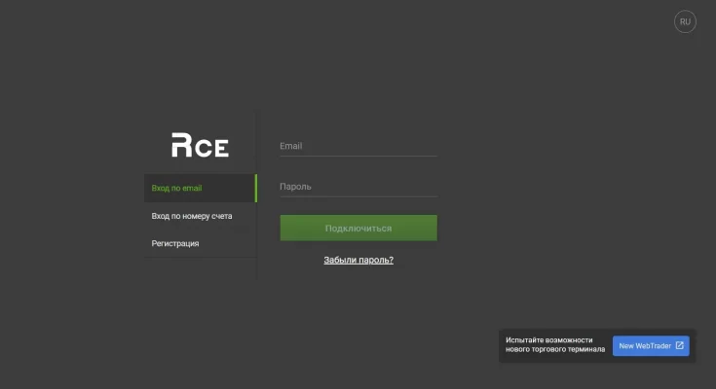Open the Регистрация tab
This screenshot has width=716, height=389.
(201, 243)
